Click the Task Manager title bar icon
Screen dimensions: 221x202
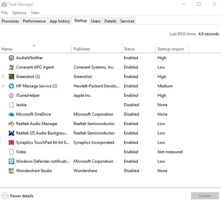pos(4,4)
